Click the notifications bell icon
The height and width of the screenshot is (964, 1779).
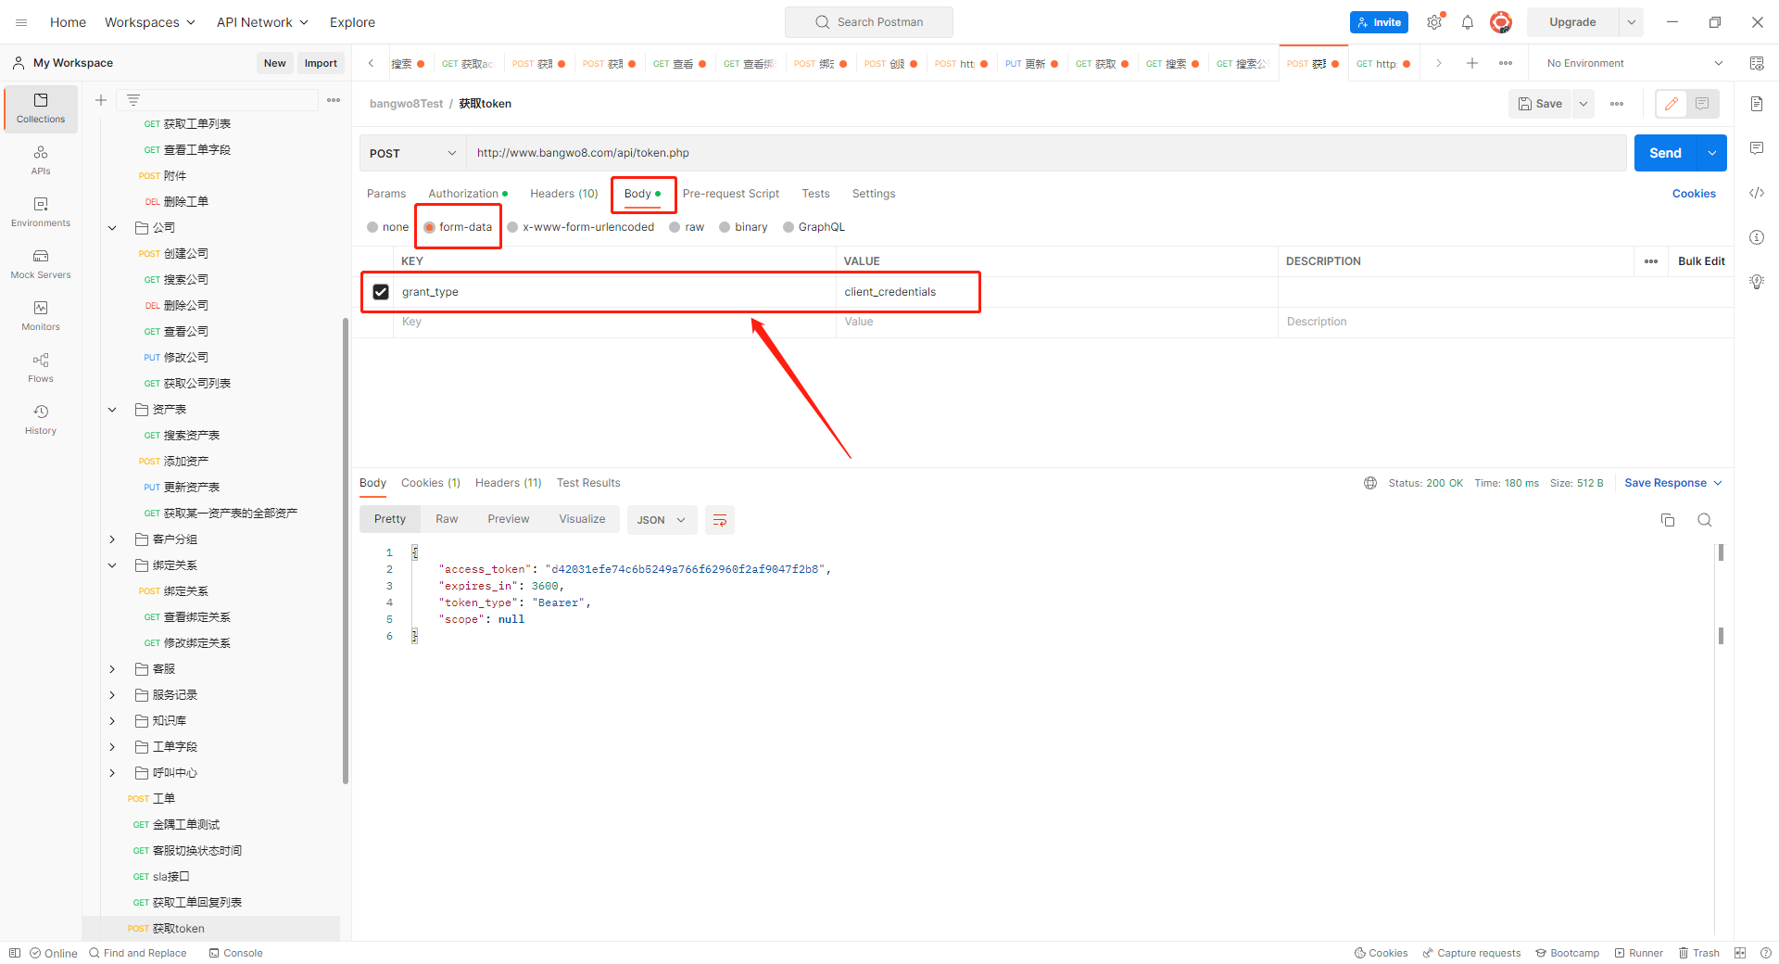[1468, 22]
